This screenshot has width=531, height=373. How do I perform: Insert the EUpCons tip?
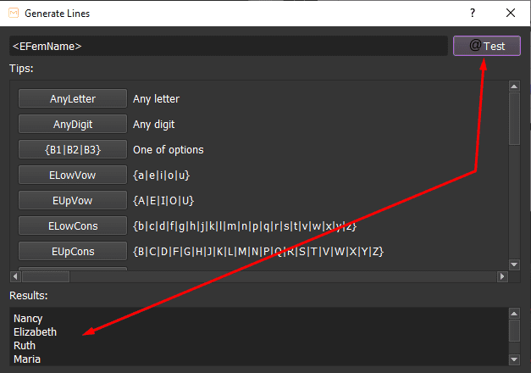73,251
